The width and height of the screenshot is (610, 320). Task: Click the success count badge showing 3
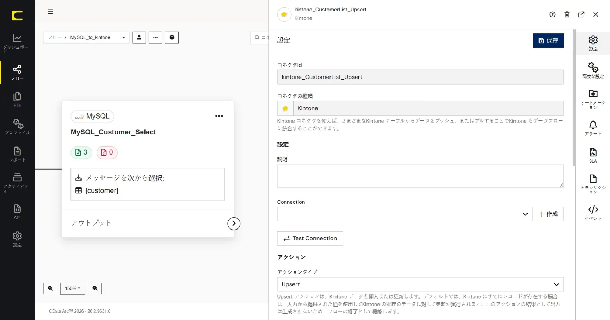81,152
